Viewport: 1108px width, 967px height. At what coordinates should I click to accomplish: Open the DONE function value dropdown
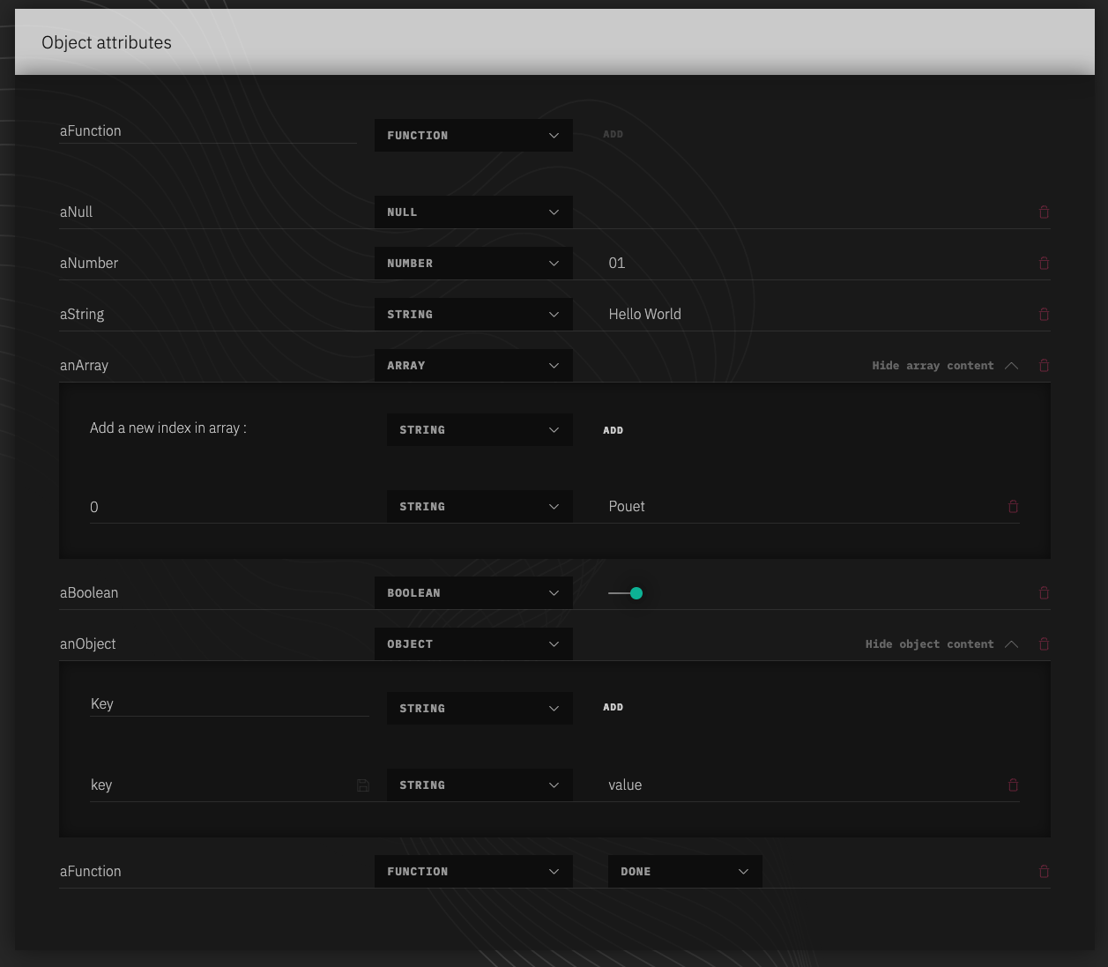pyautogui.click(x=685, y=871)
